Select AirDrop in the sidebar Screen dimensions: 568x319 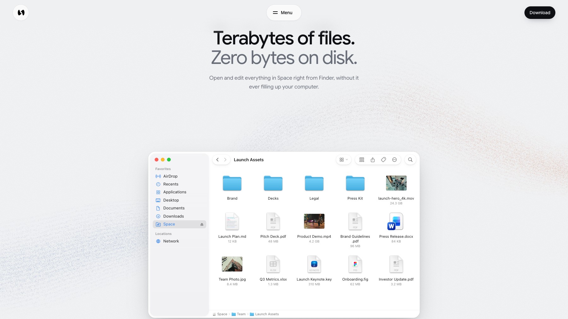pyautogui.click(x=180, y=176)
